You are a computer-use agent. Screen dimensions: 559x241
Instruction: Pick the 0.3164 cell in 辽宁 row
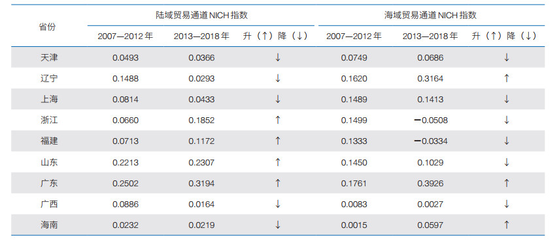(430, 79)
